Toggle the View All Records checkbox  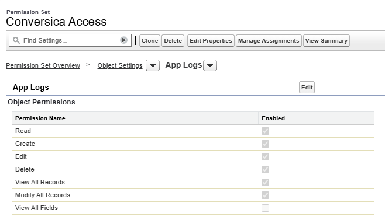click(x=265, y=182)
